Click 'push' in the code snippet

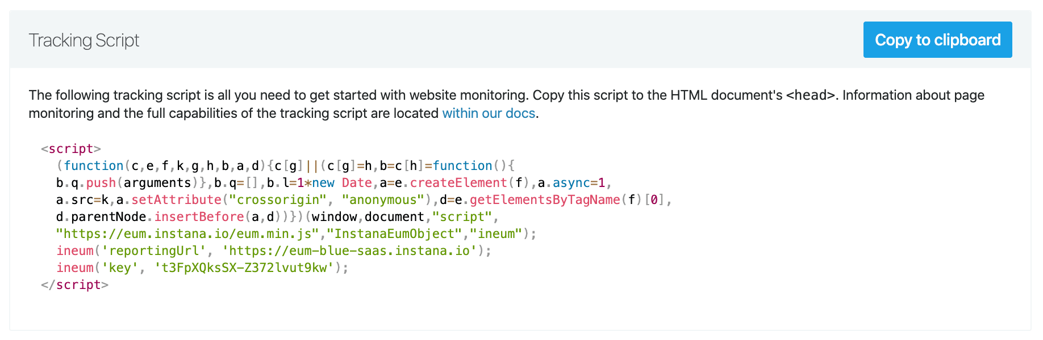(x=101, y=182)
